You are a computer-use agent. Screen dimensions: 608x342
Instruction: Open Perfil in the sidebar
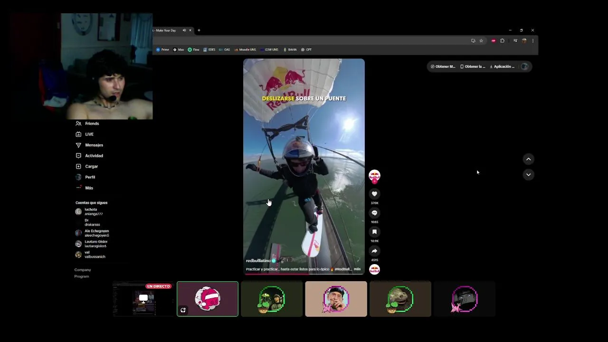[x=85, y=177]
